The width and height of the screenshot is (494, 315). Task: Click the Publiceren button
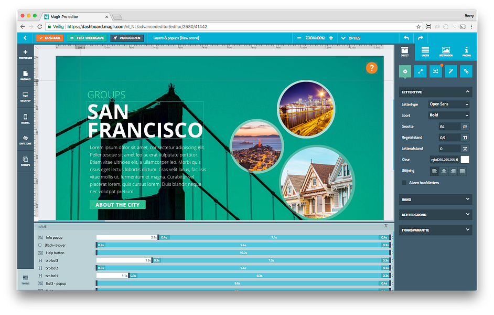pos(127,38)
